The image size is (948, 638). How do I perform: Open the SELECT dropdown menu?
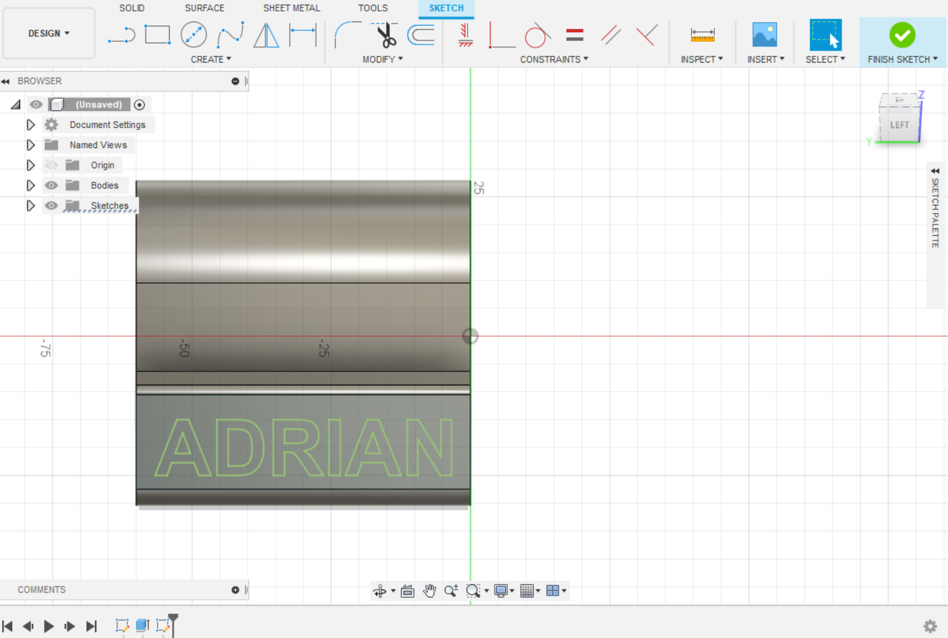pos(825,59)
